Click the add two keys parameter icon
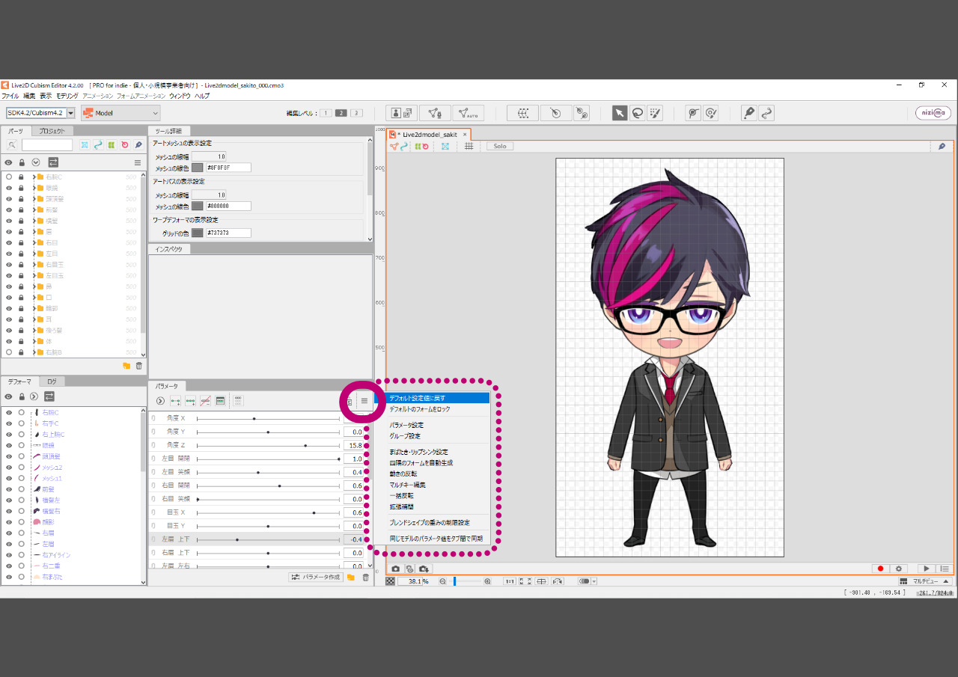The height and width of the screenshot is (677, 958). point(176,401)
